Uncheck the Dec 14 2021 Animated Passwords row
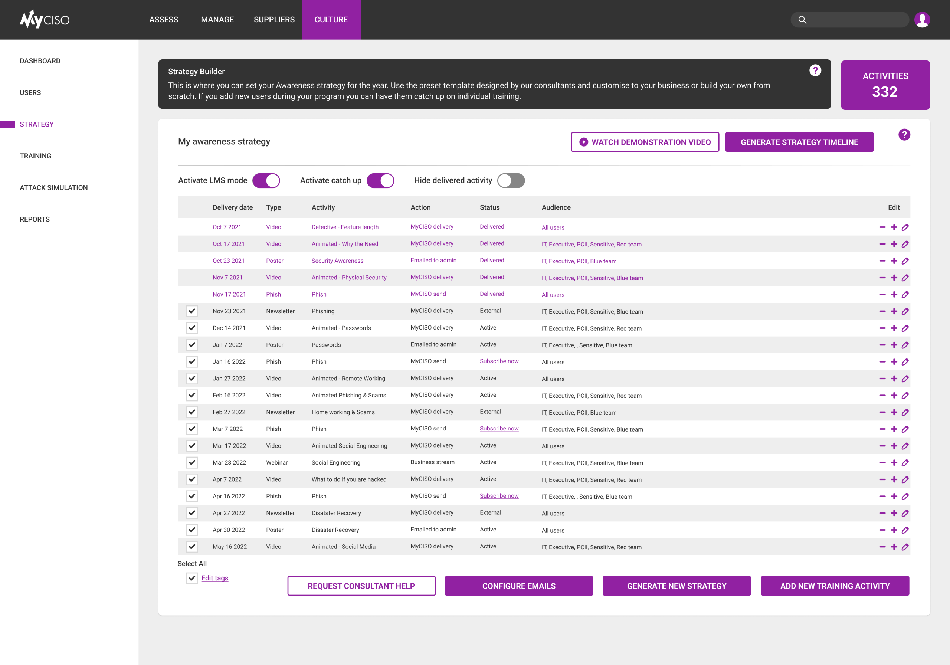950x665 pixels. [191, 328]
